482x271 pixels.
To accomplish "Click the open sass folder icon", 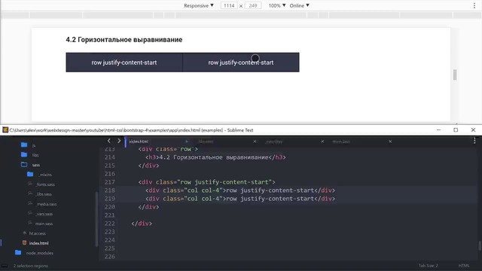I will (x=24, y=164).
